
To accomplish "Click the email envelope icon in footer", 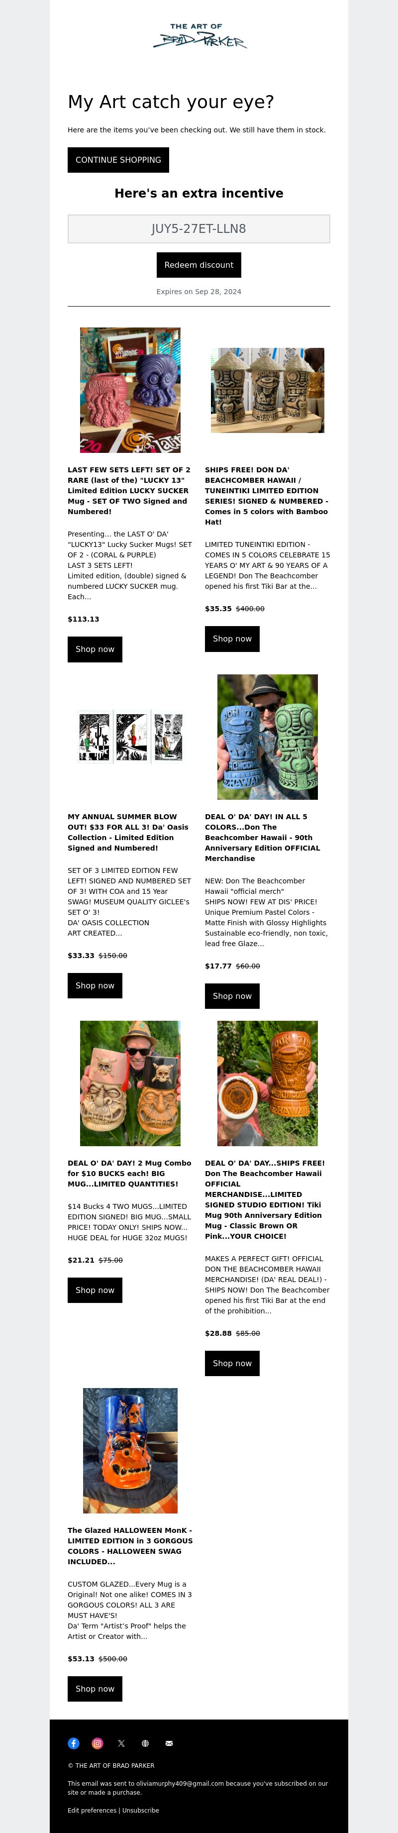I will tap(169, 1742).
